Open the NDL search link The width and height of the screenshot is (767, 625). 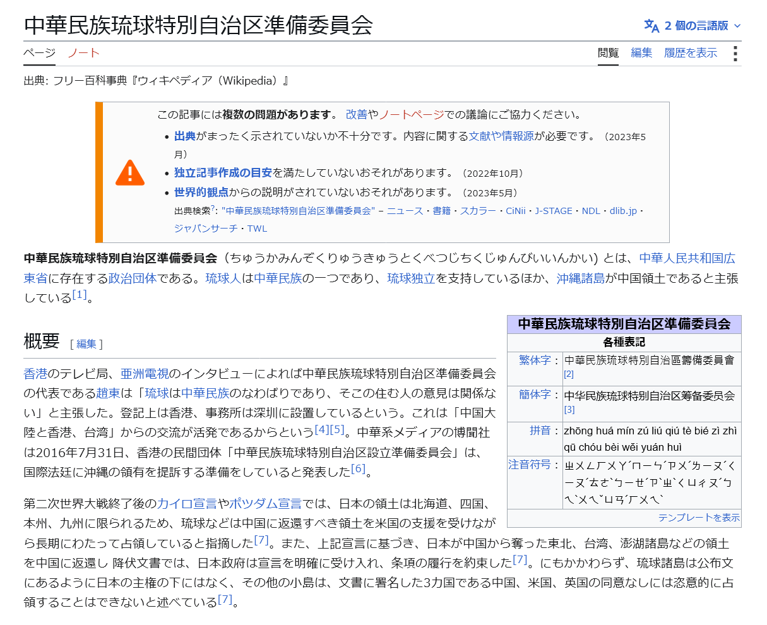click(592, 211)
